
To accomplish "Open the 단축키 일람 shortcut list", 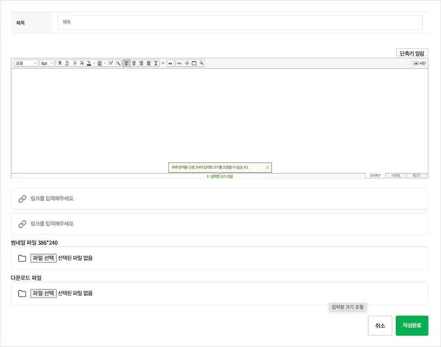I will click(x=412, y=53).
